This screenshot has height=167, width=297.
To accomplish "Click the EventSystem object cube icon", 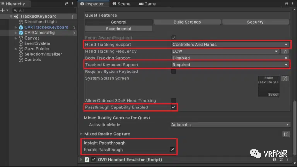I will (21, 44).
